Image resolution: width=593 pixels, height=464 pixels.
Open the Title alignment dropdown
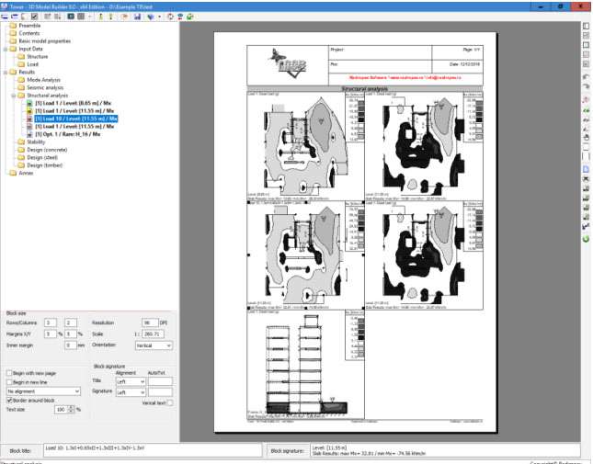(142, 380)
